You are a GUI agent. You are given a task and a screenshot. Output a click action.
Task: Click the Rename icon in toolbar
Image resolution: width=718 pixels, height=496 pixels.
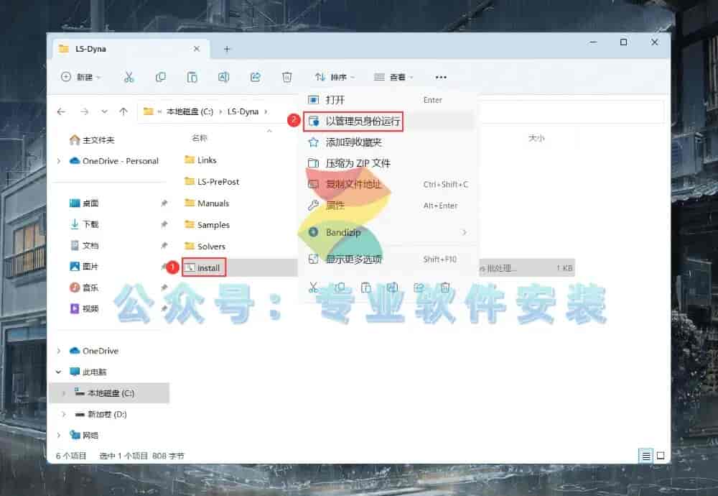pyautogui.click(x=223, y=77)
